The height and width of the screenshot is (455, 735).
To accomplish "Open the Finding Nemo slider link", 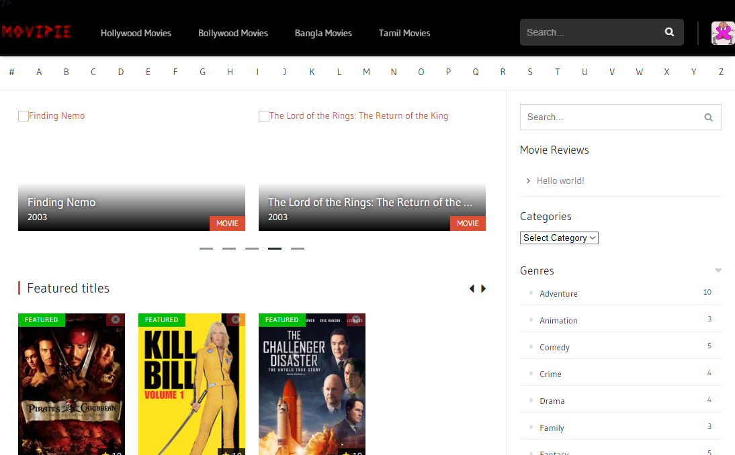I will pyautogui.click(x=56, y=115).
